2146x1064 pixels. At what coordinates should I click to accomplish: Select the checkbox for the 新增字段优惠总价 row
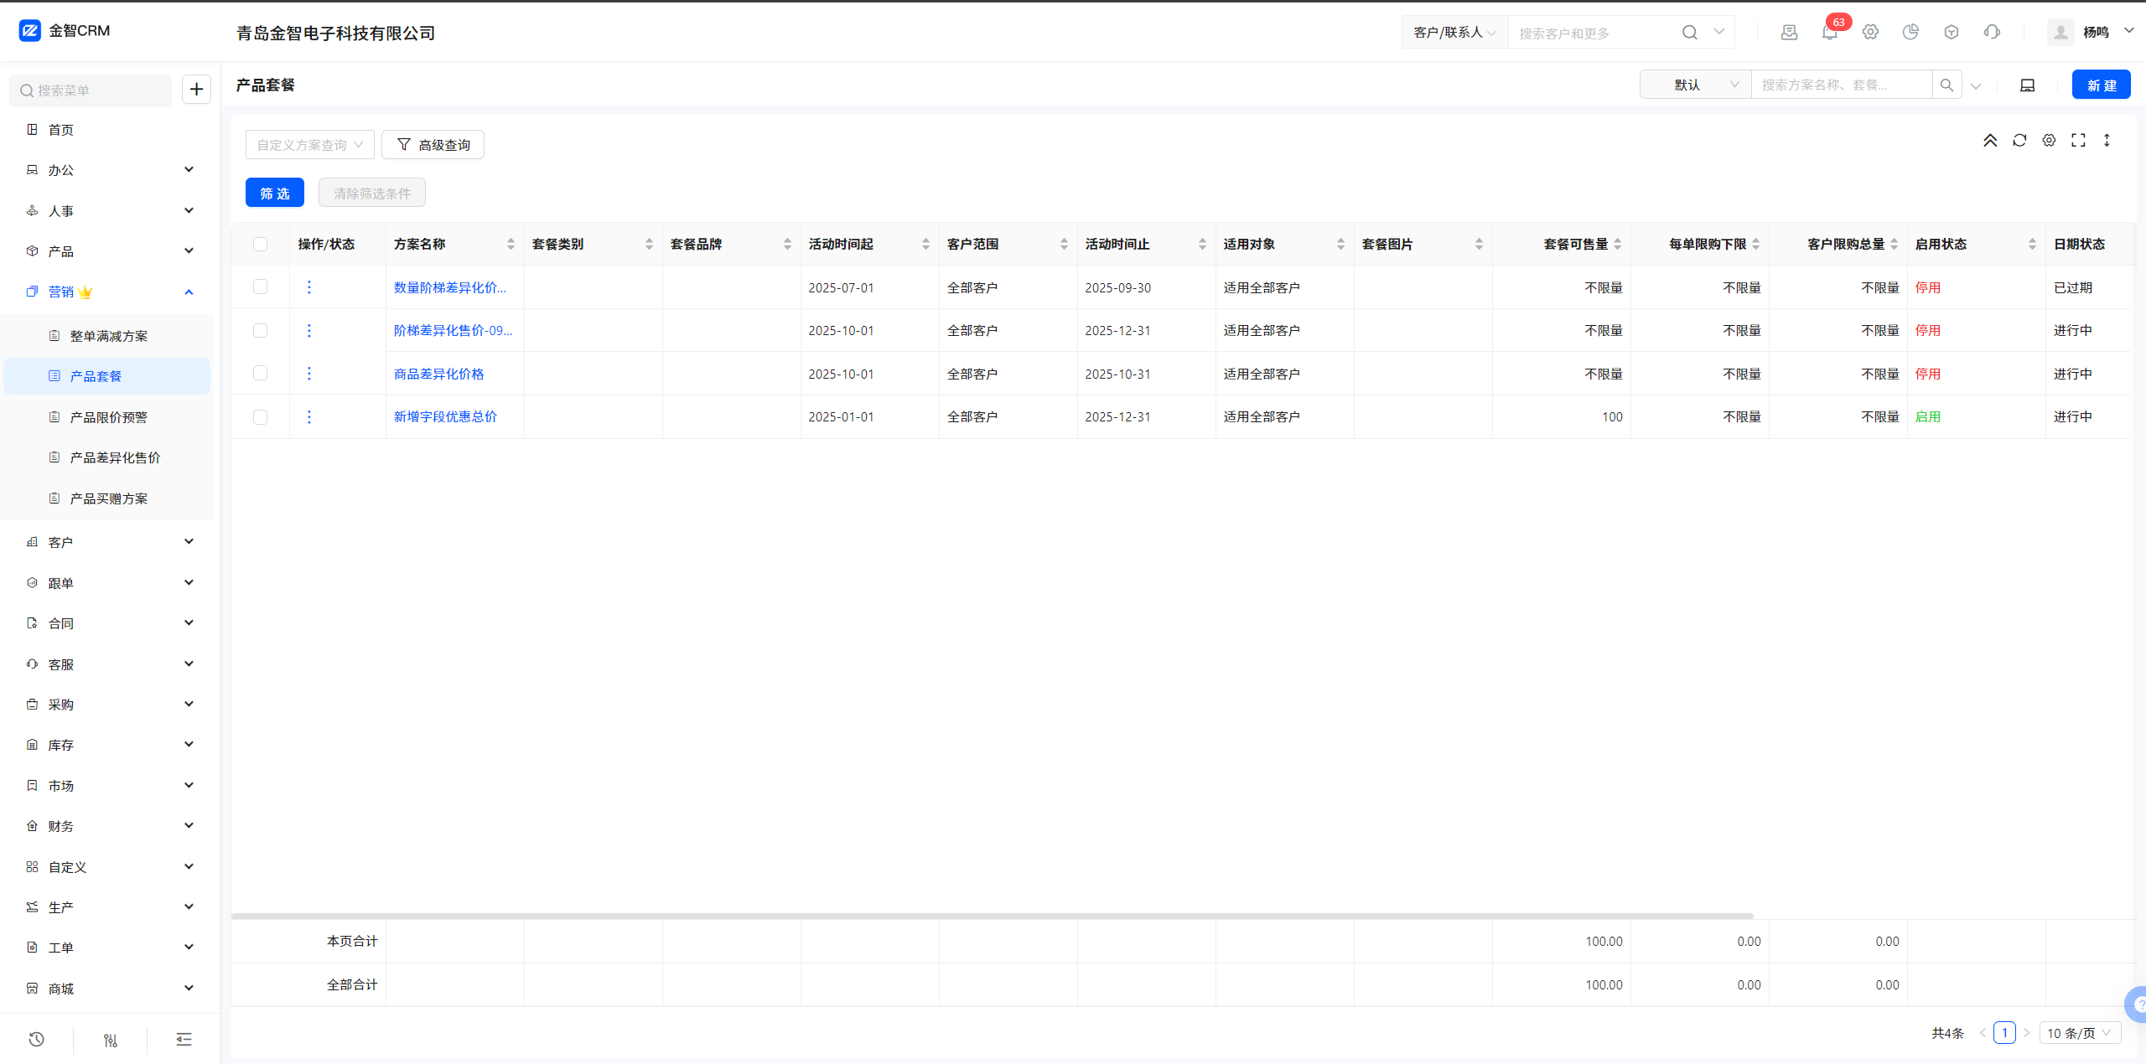260,417
